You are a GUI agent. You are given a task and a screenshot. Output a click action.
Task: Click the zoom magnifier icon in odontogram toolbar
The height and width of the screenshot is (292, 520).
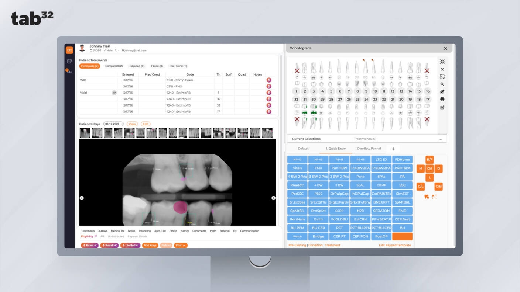pyautogui.click(x=442, y=84)
